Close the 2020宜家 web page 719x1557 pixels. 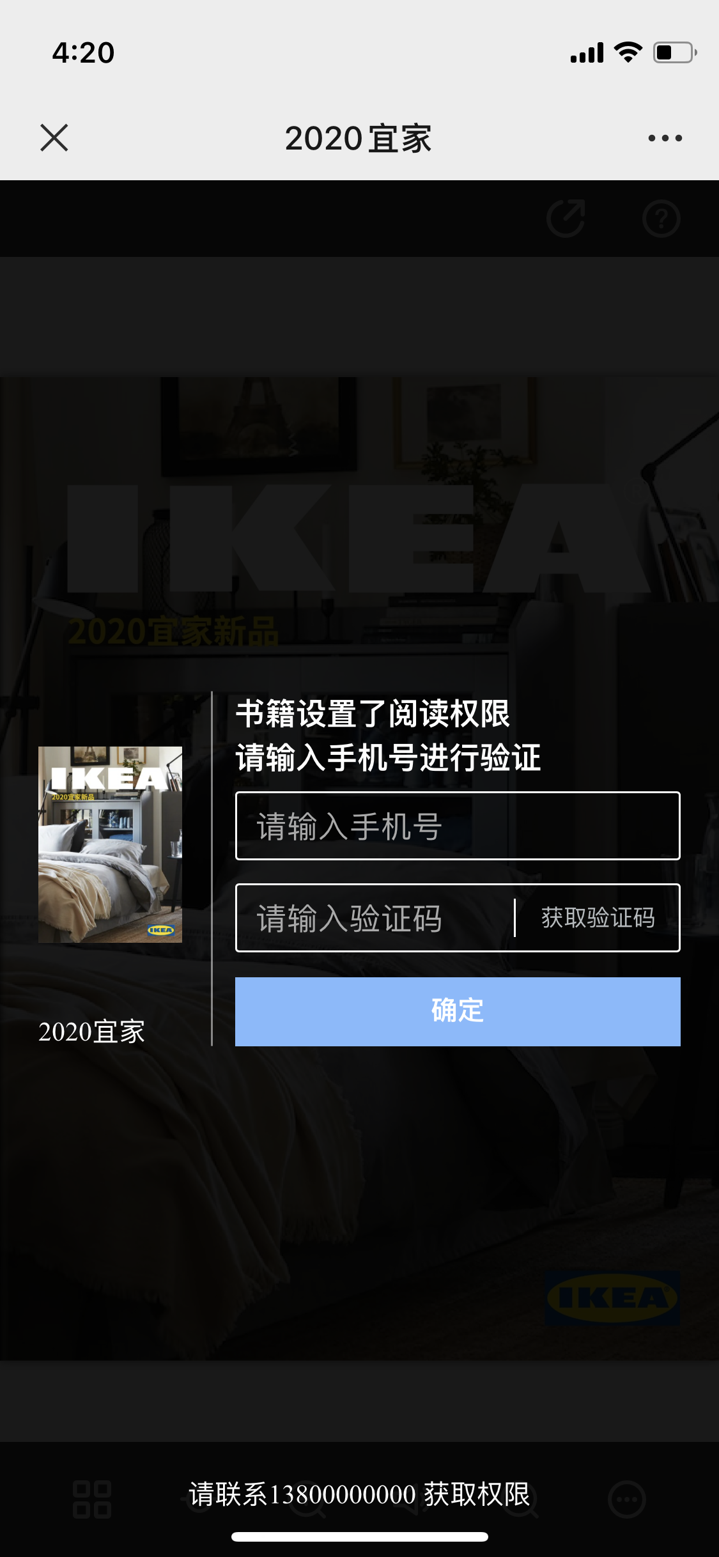coord(54,137)
